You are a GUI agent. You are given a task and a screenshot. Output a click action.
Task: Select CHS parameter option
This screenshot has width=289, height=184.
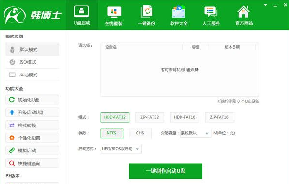point(140,133)
